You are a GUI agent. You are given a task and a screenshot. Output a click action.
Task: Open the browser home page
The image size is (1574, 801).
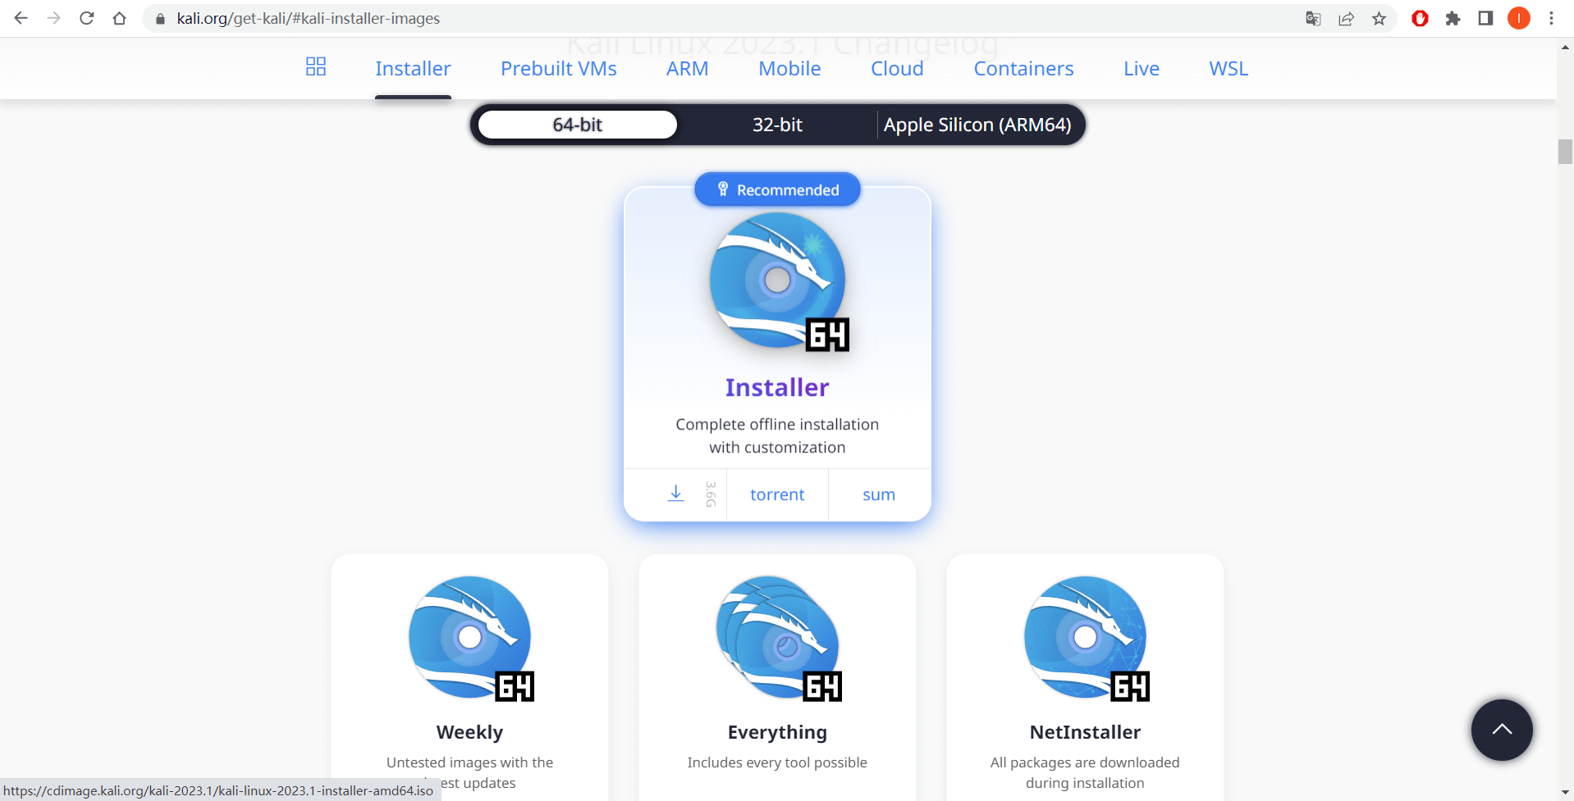[x=120, y=18]
